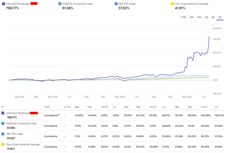Click the 799.77% Jun cumulative cell
This screenshot has height=153, width=229.
pyautogui.click(x=219, y=116)
